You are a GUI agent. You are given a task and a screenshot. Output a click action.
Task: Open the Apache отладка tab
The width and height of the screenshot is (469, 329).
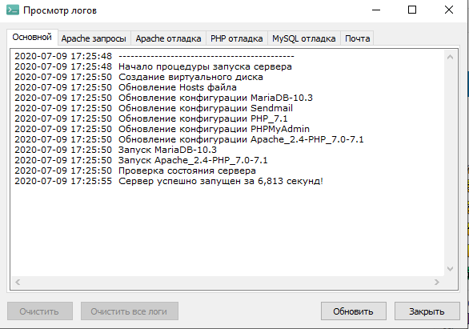click(168, 38)
